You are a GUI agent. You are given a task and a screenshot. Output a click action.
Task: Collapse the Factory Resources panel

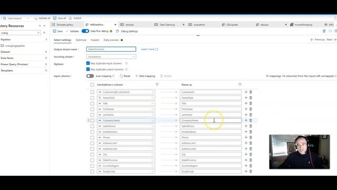44,26
